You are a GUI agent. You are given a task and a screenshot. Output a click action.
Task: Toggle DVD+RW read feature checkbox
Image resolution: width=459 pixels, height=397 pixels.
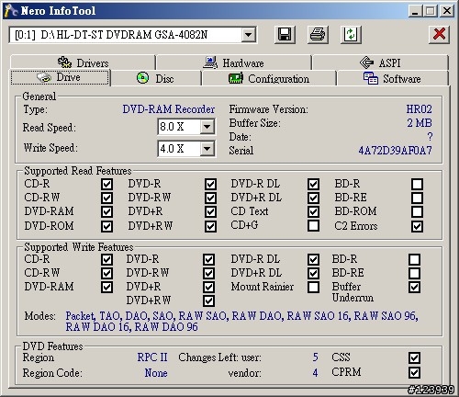210,226
